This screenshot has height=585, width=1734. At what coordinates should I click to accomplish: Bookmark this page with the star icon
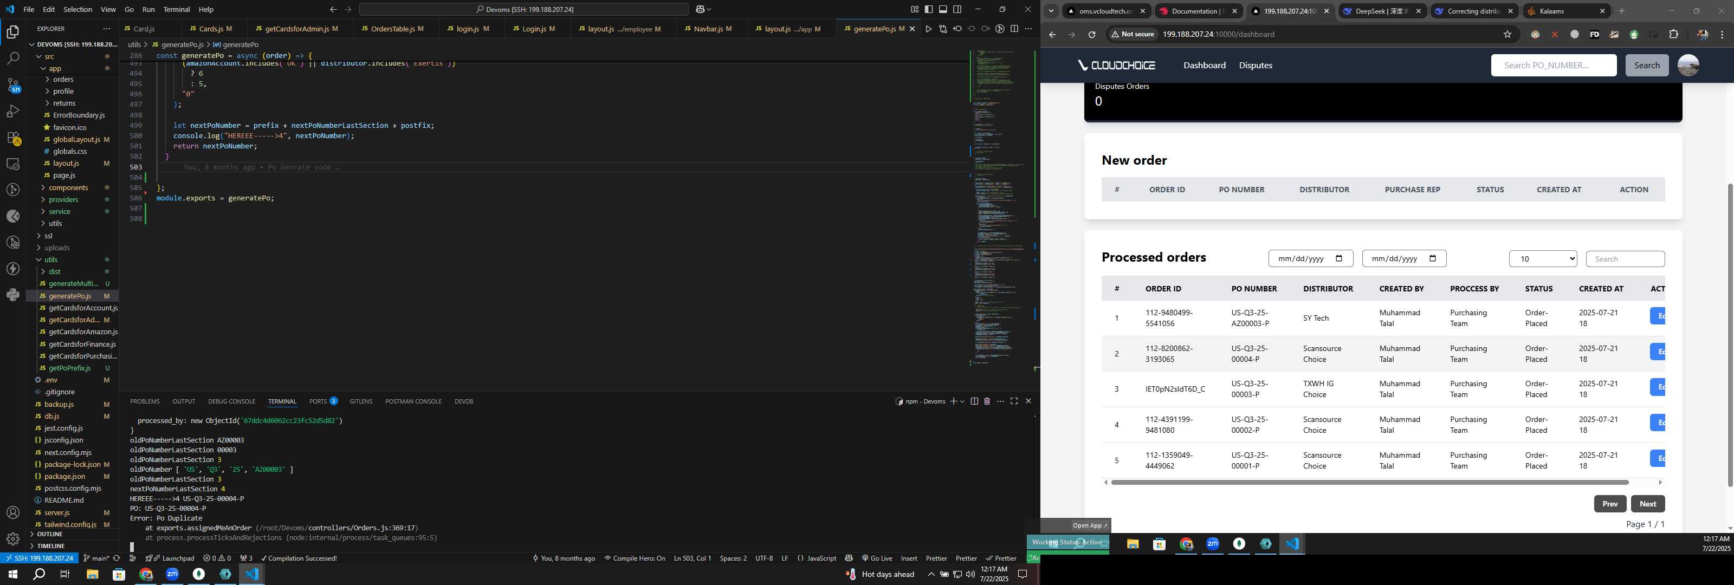1507,34
